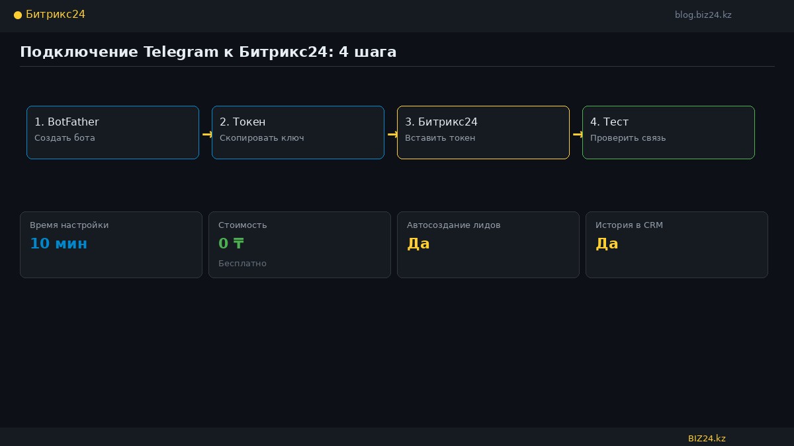Image resolution: width=794 pixels, height=446 pixels.
Task: Select the page title about Telegram connection
Action: pyautogui.click(x=208, y=52)
